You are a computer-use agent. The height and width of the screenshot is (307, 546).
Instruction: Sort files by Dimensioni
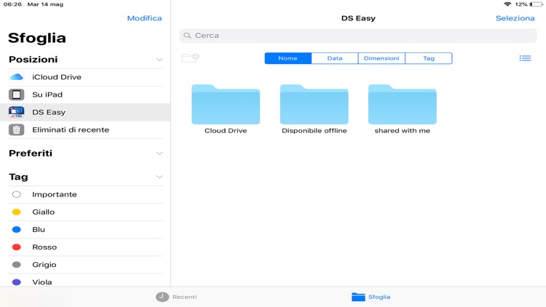[x=381, y=58]
